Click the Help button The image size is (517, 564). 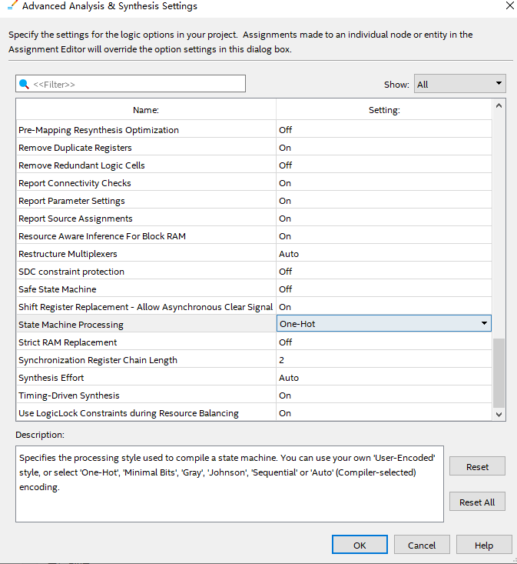tap(483, 545)
